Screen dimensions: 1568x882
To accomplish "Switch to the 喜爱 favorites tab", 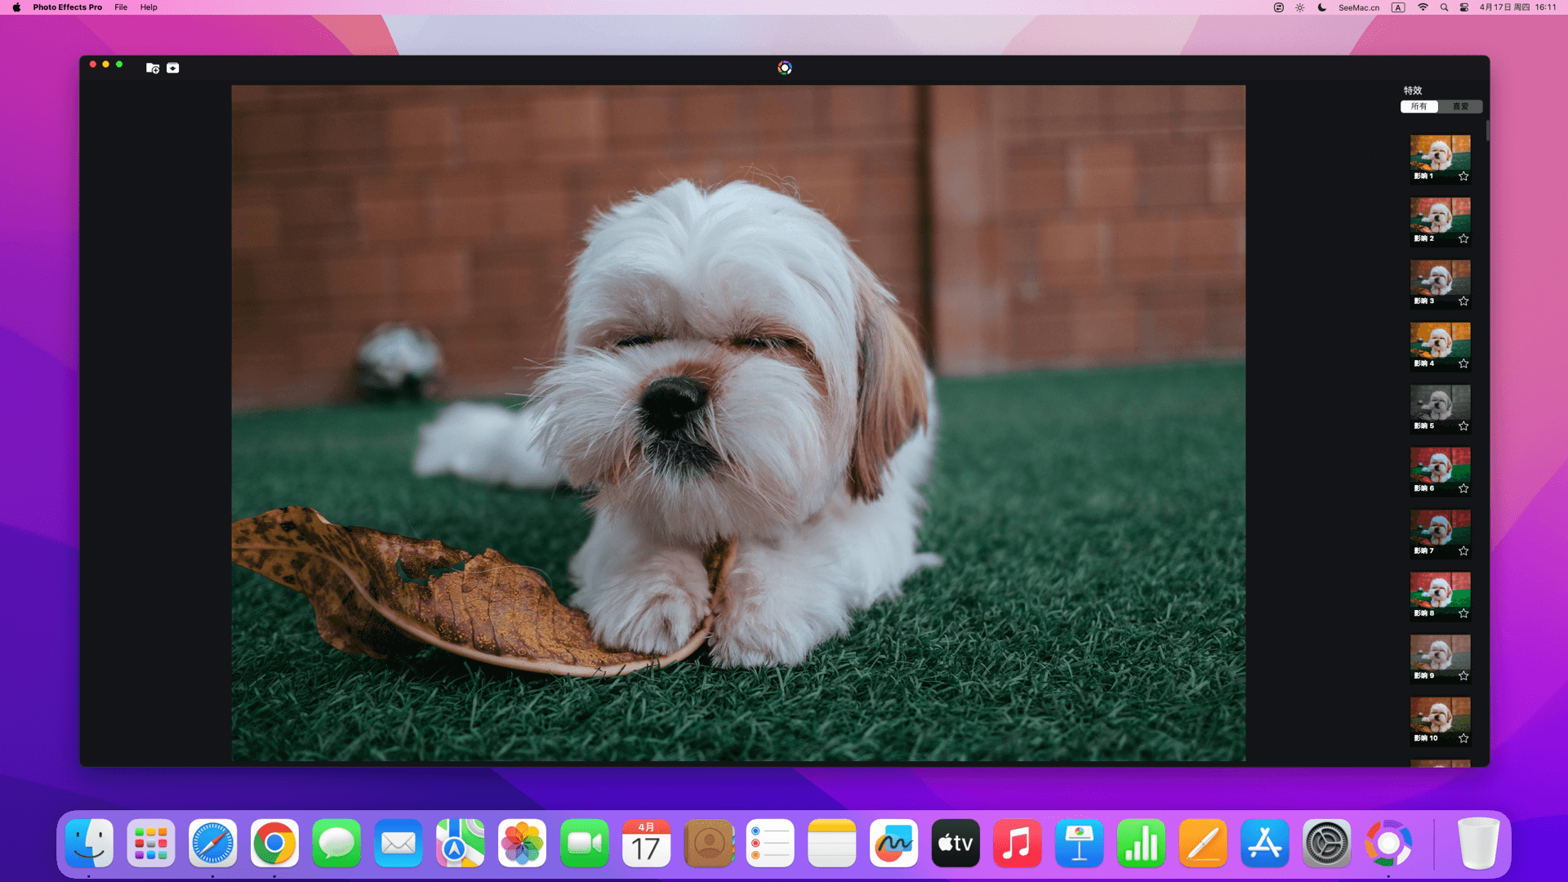I will [1460, 107].
